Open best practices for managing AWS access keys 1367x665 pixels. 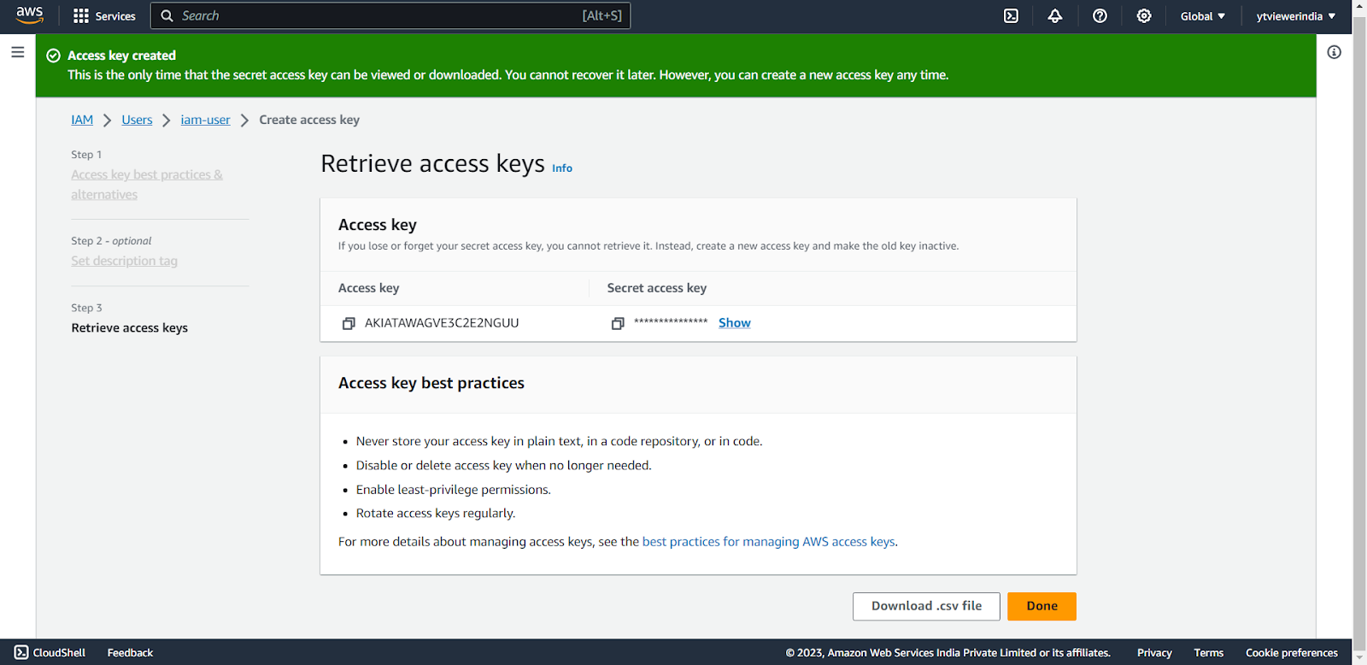coord(768,542)
